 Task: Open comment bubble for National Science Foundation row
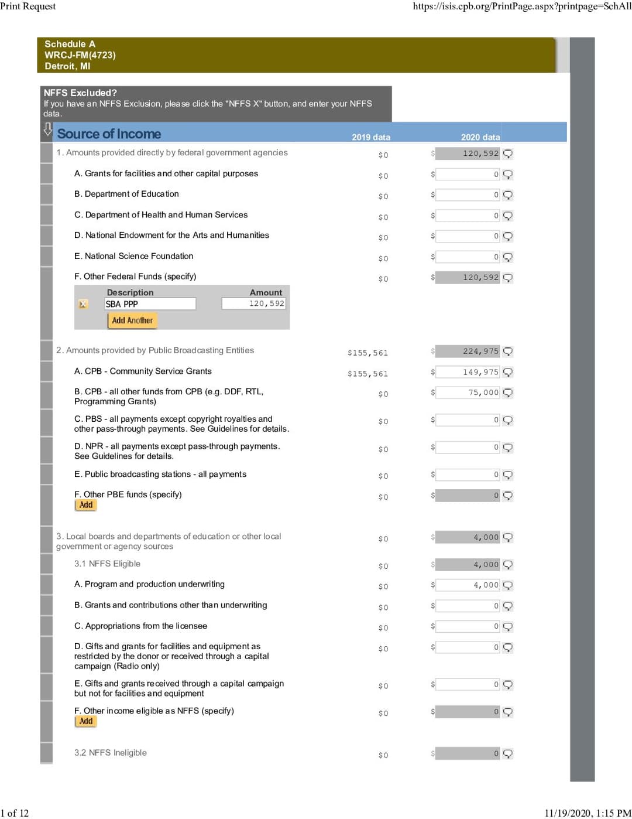point(507,257)
